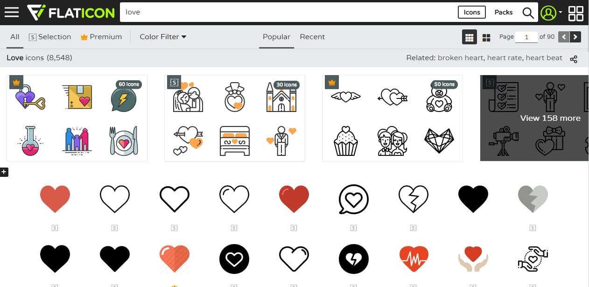Viewport: 589px width, 287px height.
Task: Open the green user account icon
Action: pos(548,13)
